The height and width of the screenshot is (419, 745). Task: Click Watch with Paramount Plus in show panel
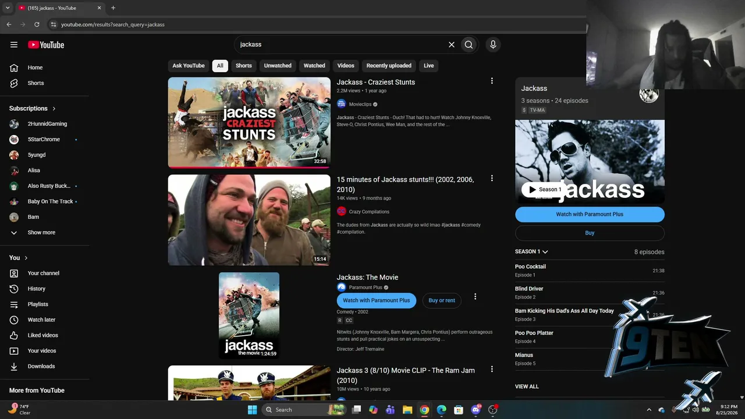coord(590,214)
